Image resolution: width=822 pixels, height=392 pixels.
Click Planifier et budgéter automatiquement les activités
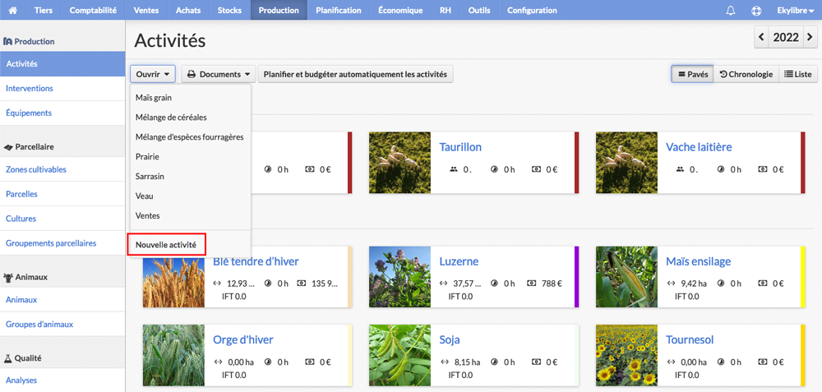[x=355, y=75]
